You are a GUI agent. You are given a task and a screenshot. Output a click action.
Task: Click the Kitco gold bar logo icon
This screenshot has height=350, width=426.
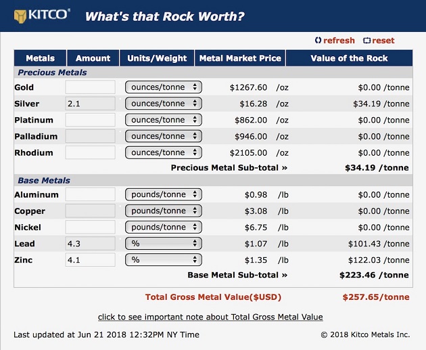[x=20, y=16]
